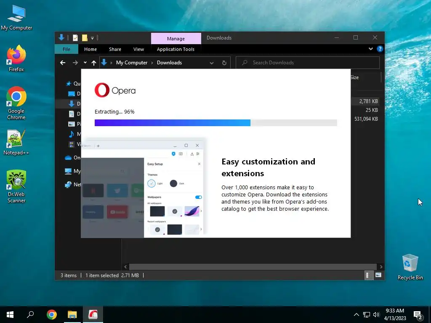Viewport: 431px width, 323px height.
Task: Expand the File Explorer ribbon chevron
Action: coord(371,49)
